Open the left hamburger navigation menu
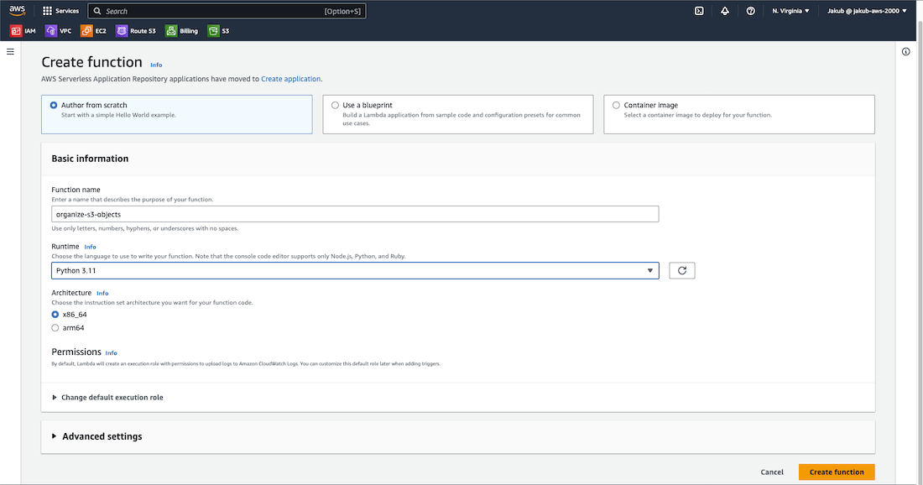923x485 pixels. point(10,52)
